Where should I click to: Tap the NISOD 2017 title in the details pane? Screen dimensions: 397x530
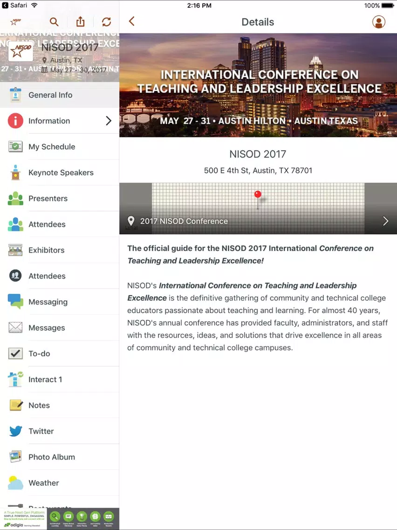pyautogui.click(x=258, y=154)
